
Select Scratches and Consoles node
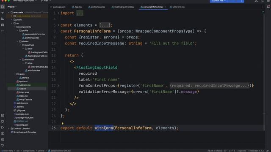23,132
